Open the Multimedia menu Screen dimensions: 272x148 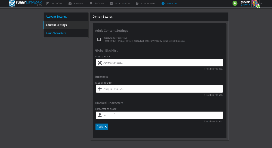(x=120, y=4)
